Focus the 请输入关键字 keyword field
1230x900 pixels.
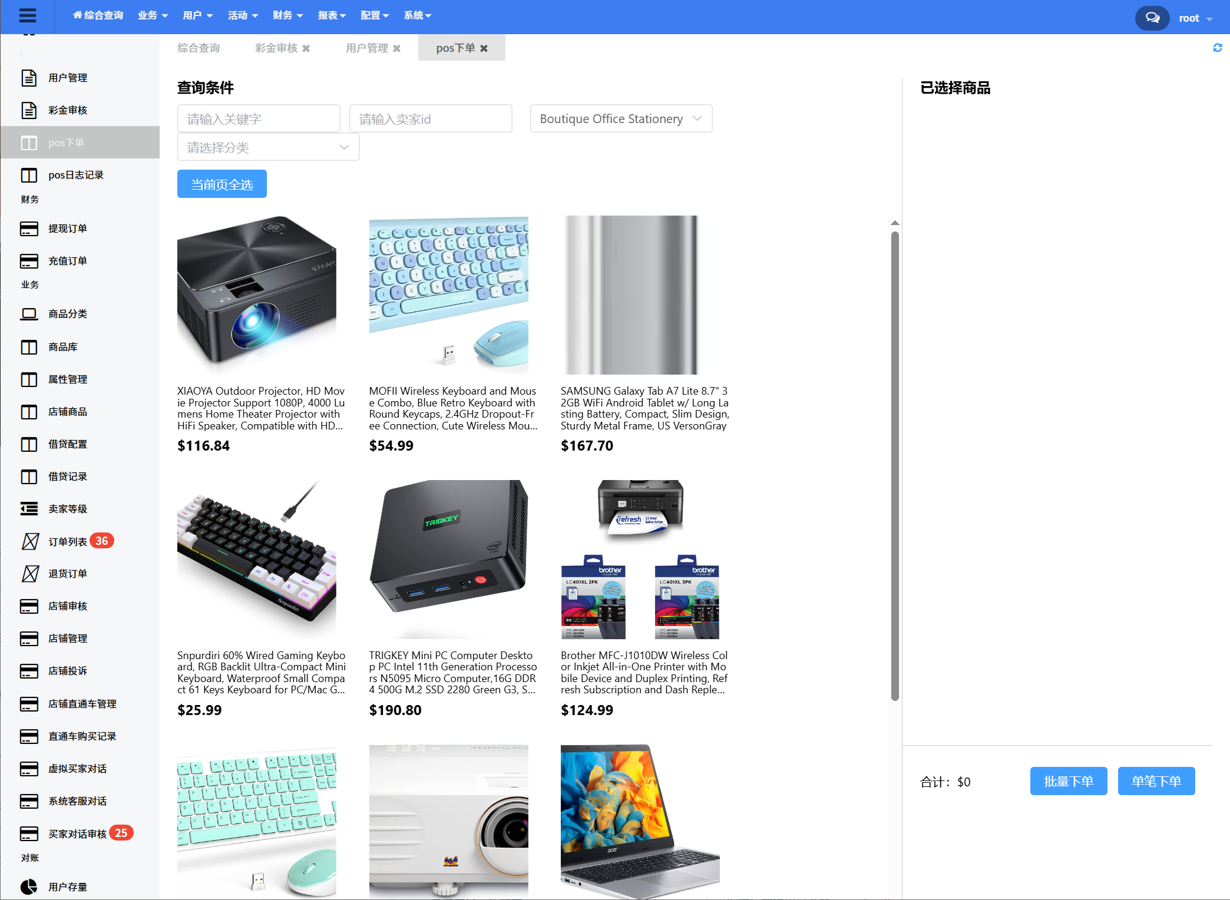point(259,119)
